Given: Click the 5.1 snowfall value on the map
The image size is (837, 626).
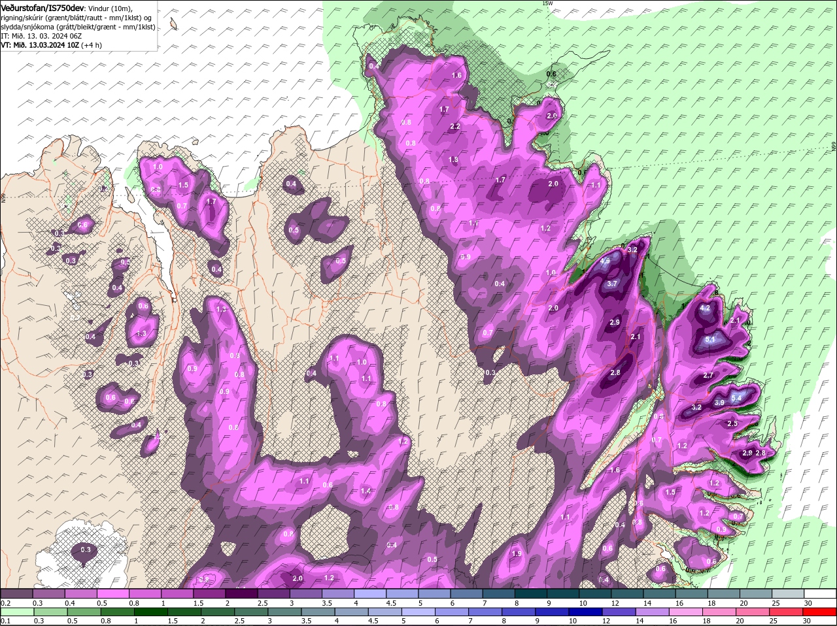Looking at the screenshot, I should coord(711,340).
